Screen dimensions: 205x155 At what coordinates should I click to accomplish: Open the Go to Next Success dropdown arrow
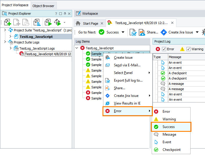coord(123,32)
